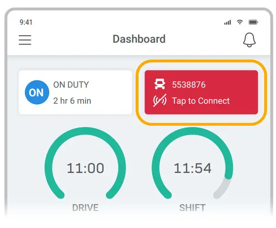276x228 pixels.
Task: Click the Dashboard title
Action: click(x=139, y=39)
